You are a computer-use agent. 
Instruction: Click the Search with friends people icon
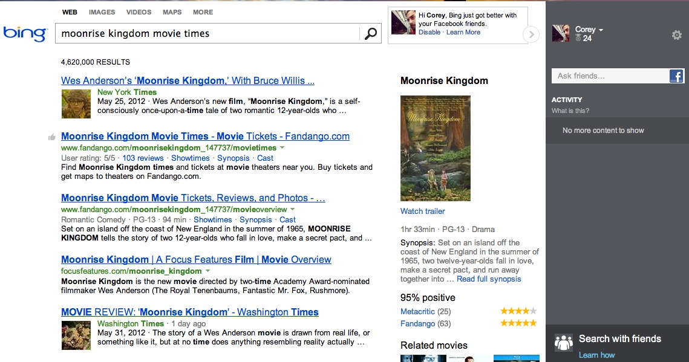pos(563,342)
